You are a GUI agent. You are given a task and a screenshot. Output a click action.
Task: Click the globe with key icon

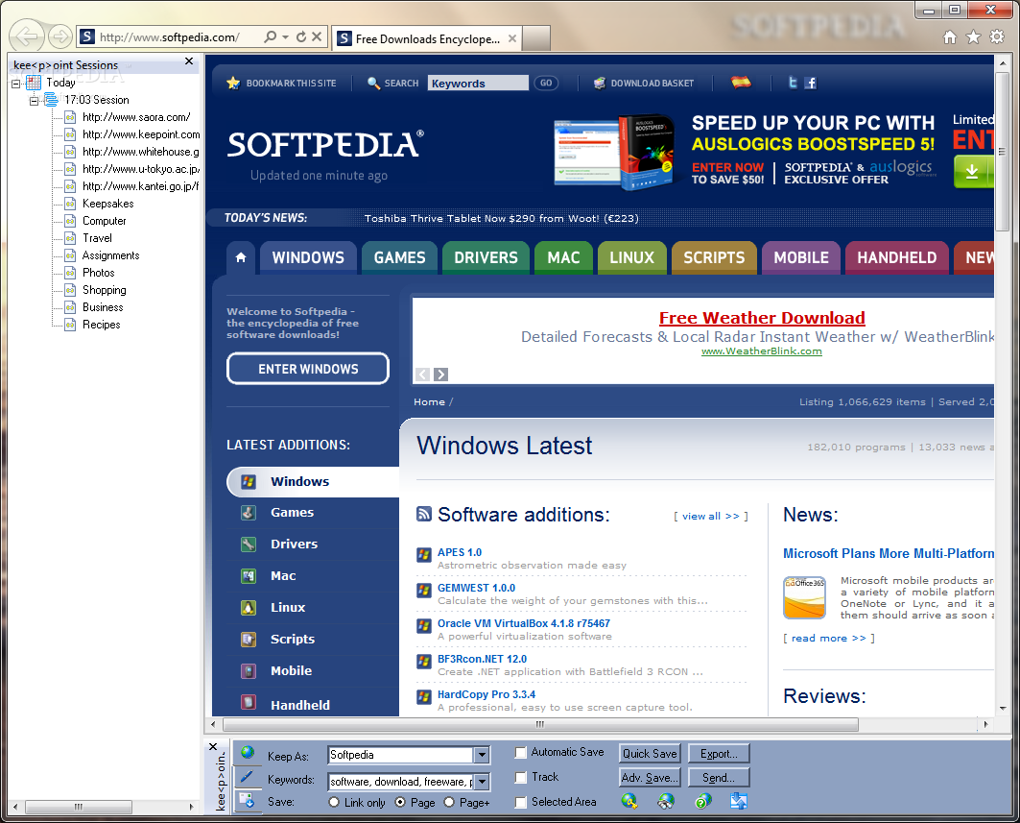tap(629, 801)
